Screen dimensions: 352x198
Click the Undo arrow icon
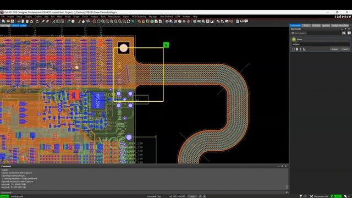[32, 21]
